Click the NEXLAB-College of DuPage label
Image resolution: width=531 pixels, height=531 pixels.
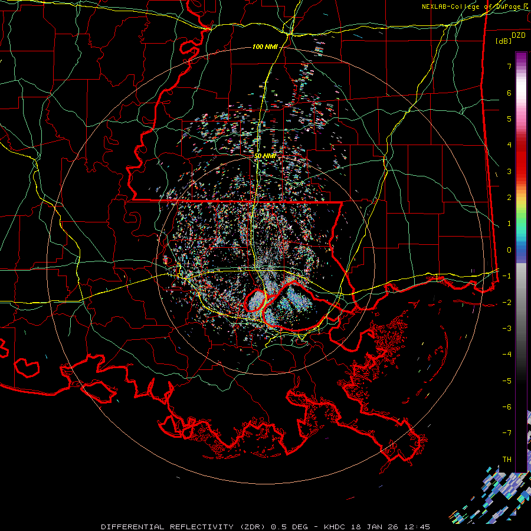(471, 6)
